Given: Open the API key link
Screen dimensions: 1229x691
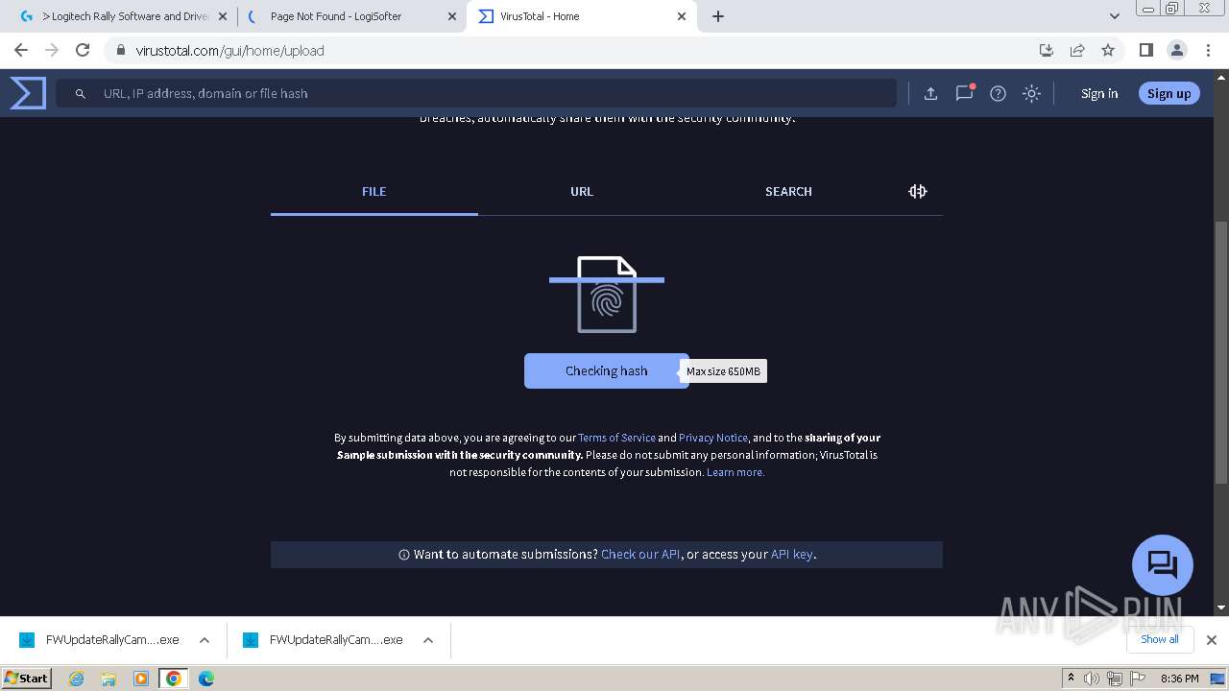Looking at the screenshot, I should 791,554.
